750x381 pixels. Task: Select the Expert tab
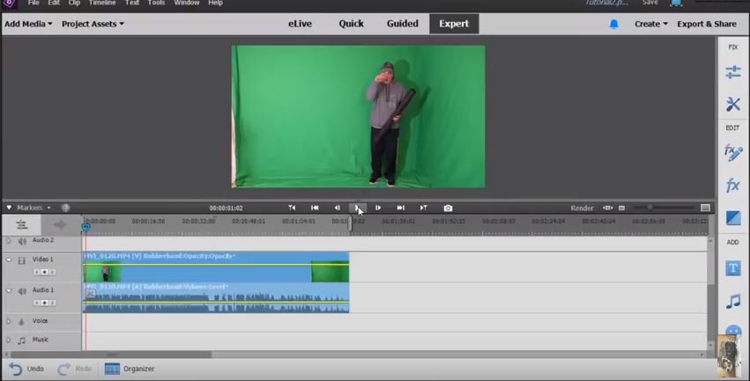(454, 24)
